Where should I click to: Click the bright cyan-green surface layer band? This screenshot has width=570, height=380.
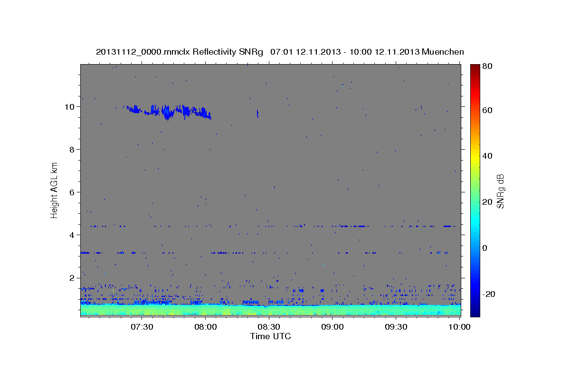coord(271,310)
